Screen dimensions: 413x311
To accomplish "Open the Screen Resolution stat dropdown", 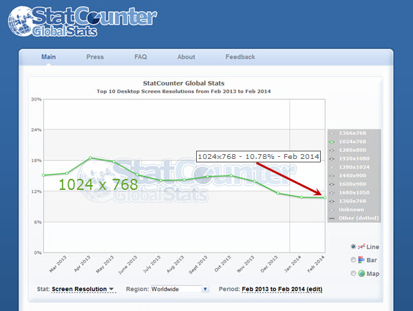I will 83,289.
